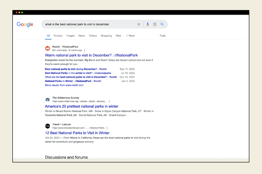Click the 'Travel + Leisure' source name
The image size is (262, 174).
[x=61, y=124]
